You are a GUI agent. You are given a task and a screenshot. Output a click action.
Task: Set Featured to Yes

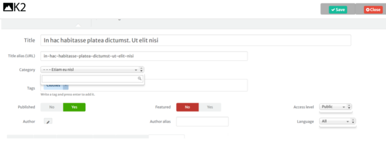click(x=210, y=107)
